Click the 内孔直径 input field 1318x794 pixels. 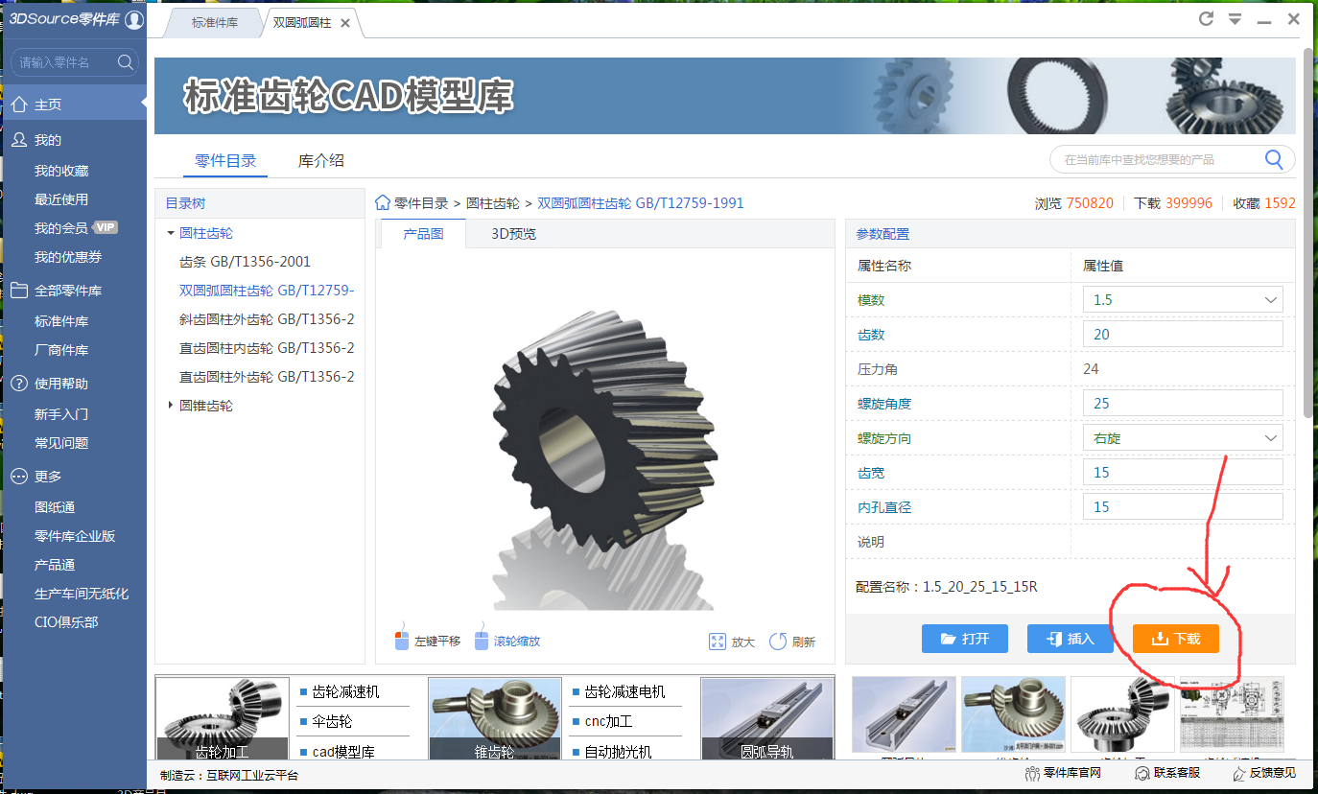click(1182, 507)
